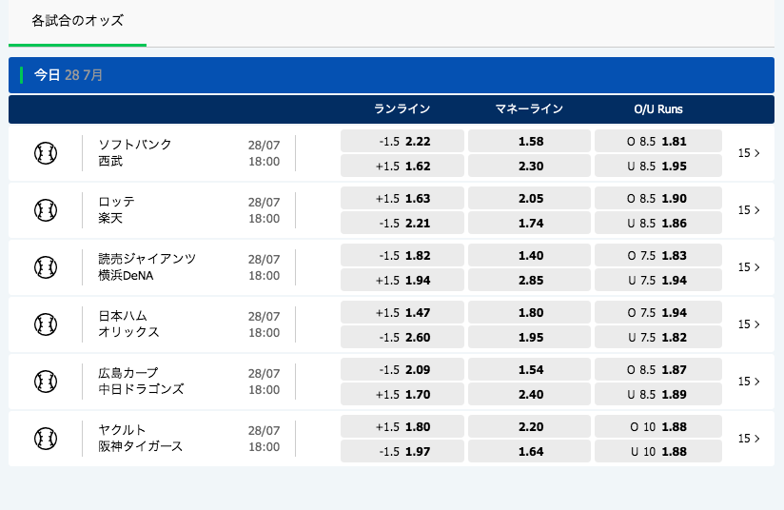Expand 15 more markets for 広島カープ game

point(749,381)
